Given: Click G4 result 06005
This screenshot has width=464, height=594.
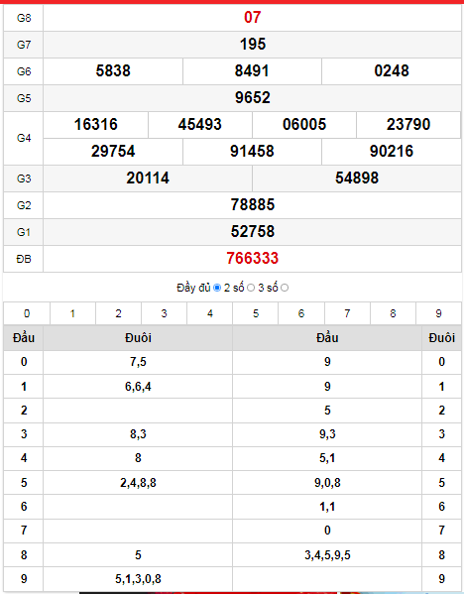Looking at the screenshot, I should 304,125.
